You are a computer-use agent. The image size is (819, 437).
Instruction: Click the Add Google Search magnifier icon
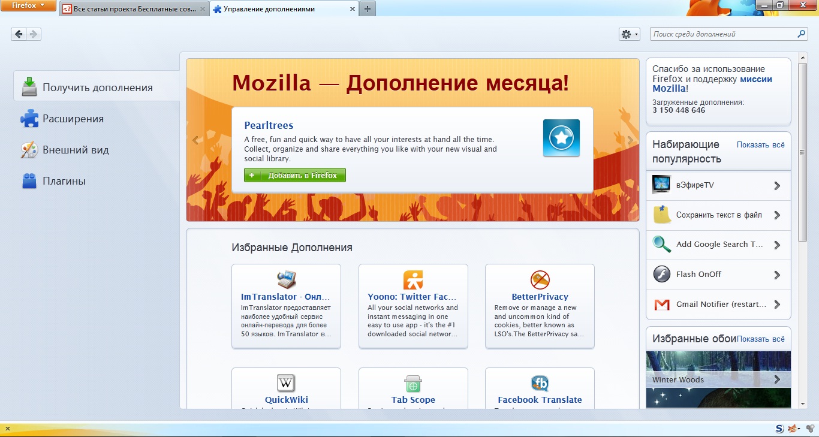coord(661,244)
